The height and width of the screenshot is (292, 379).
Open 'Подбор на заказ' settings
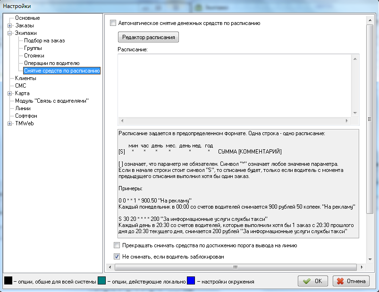(x=44, y=41)
